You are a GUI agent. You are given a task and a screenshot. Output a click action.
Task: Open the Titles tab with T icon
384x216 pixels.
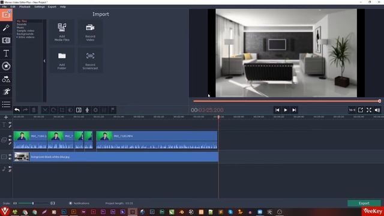pyautogui.click(x=6, y=53)
